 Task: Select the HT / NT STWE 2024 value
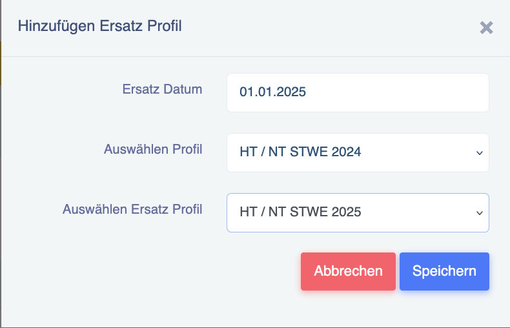point(300,152)
